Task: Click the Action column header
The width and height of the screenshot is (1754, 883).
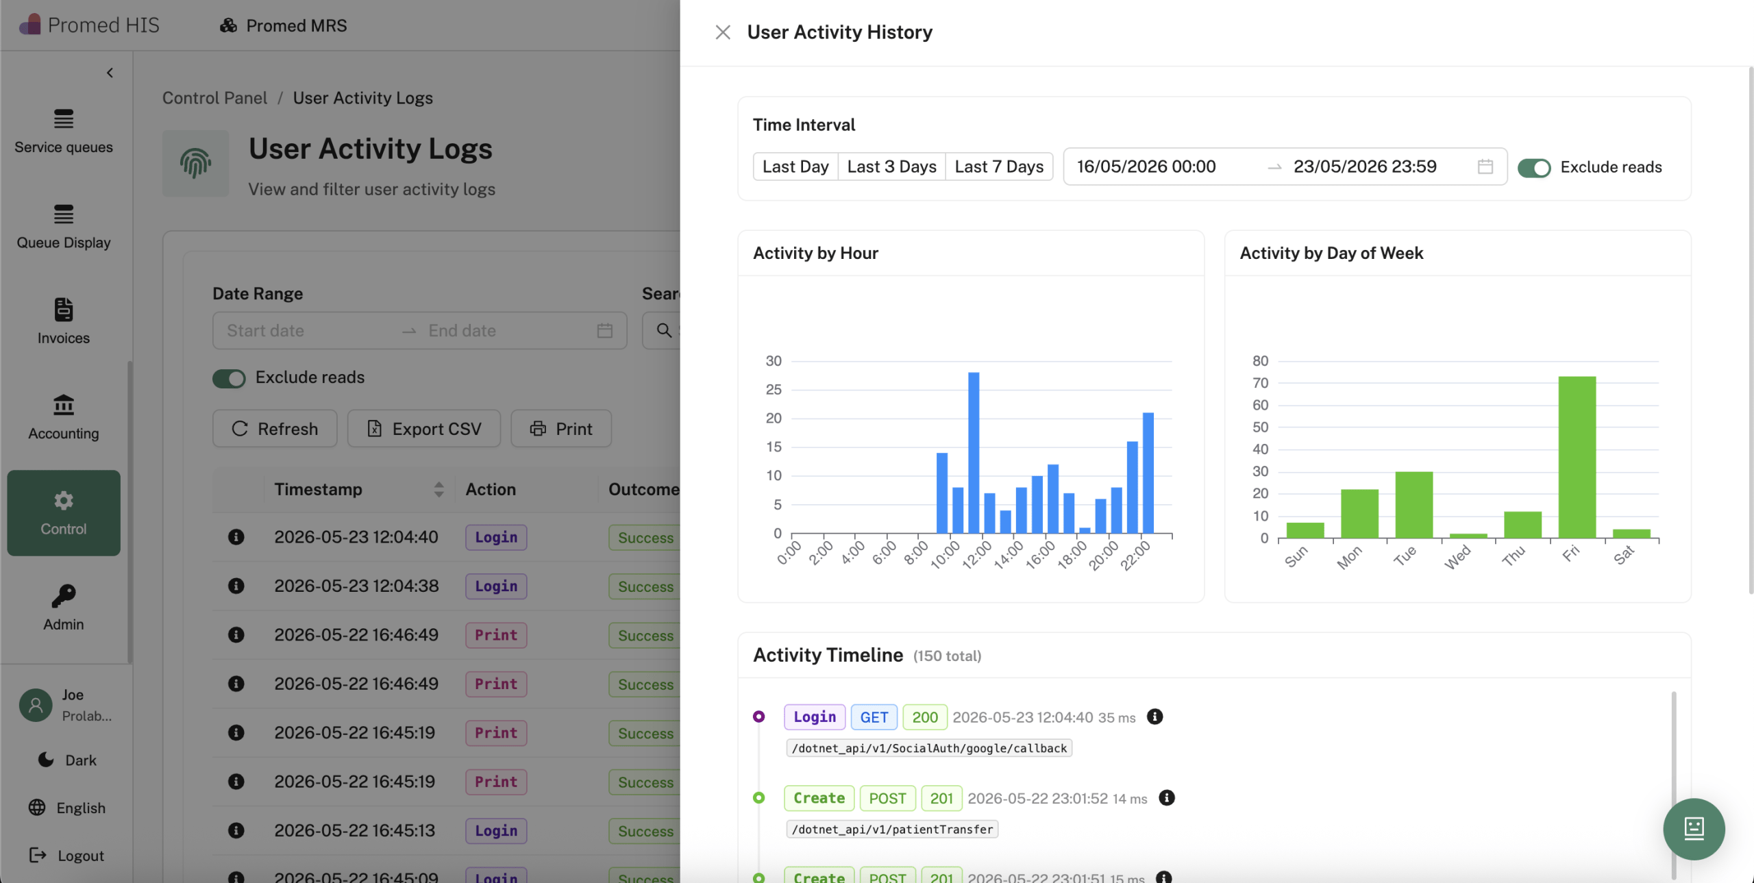Action: pos(491,489)
